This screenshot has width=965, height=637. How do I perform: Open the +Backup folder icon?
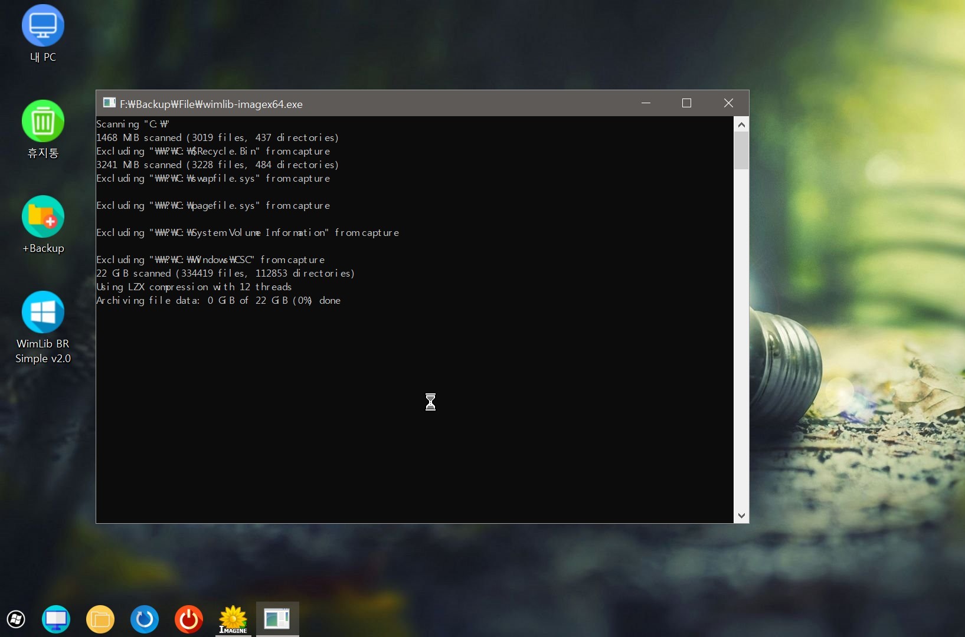pyautogui.click(x=43, y=225)
